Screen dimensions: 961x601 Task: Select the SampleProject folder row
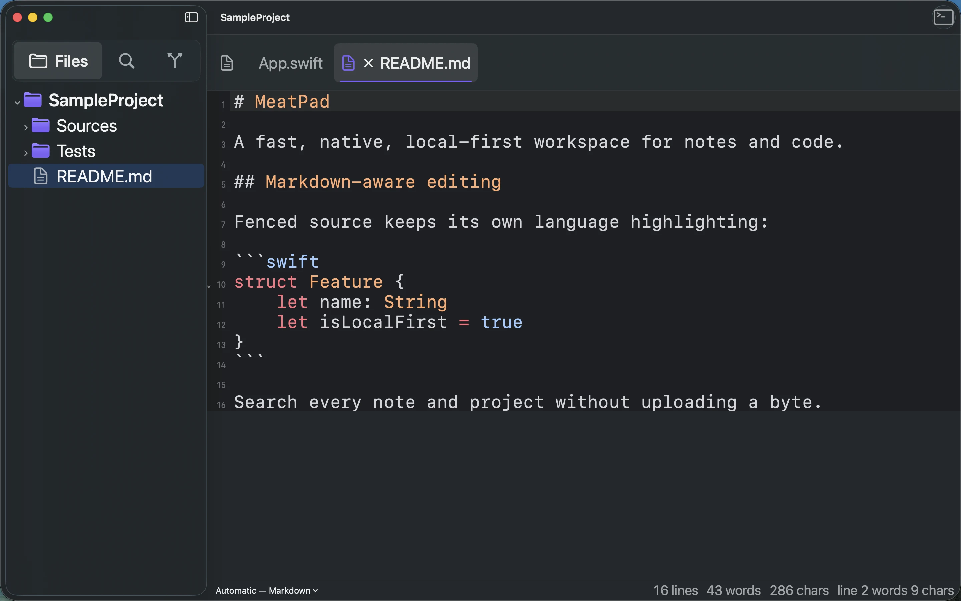[x=106, y=100]
